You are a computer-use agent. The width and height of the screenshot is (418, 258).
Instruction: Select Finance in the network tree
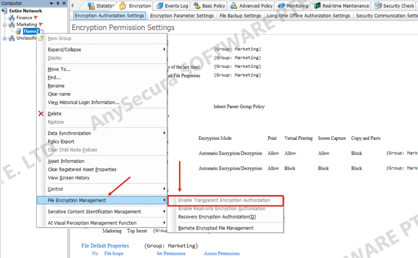(24, 18)
